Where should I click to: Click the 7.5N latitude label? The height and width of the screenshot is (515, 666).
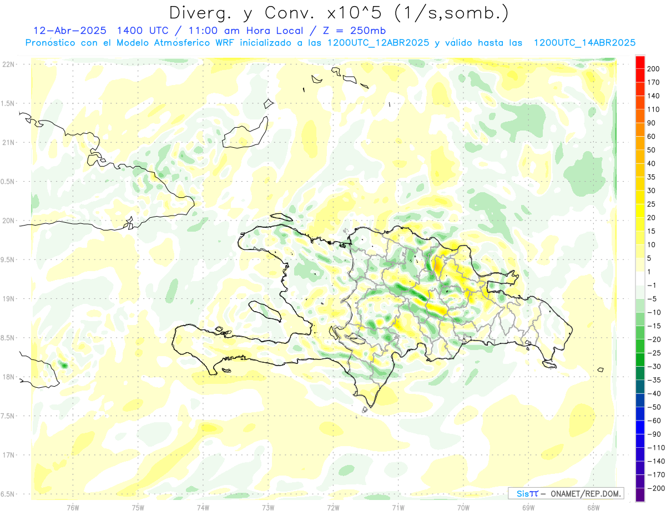[x=7, y=416]
